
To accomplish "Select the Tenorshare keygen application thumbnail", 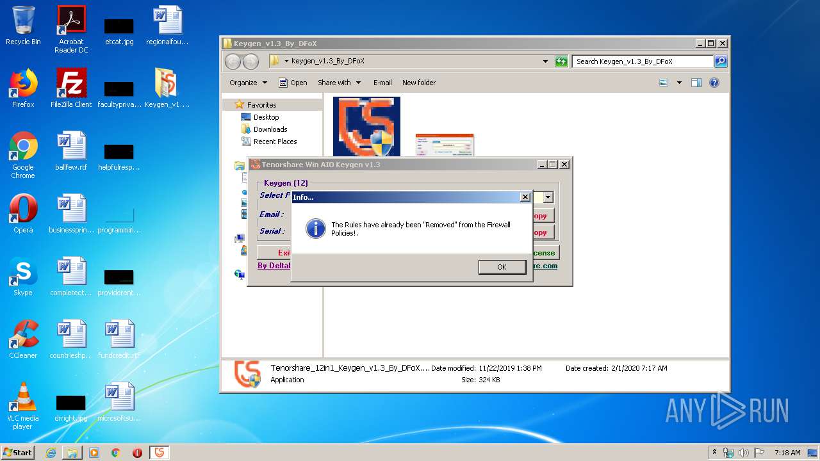I will click(x=366, y=127).
